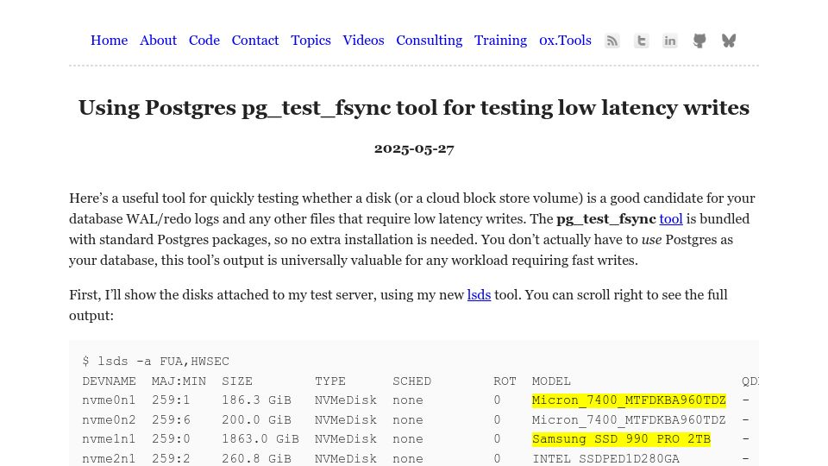Image resolution: width=828 pixels, height=466 pixels.
Task: Open the Twitter profile icon
Action: click(x=641, y=41)
